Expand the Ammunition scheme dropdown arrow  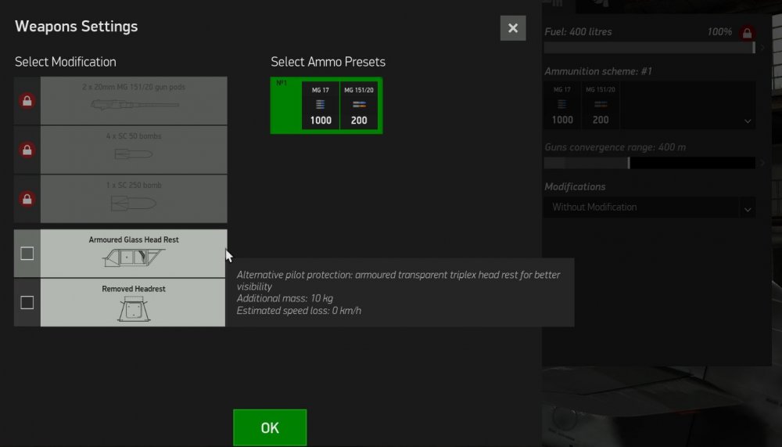(x=748, y=121)
